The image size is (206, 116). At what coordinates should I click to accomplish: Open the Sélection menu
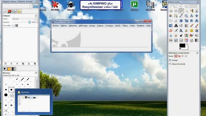73,26
